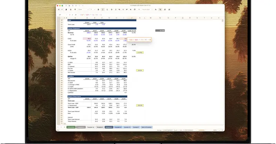
Task: Switch to the Template 1a sheet tab
Action: [91, 127]
